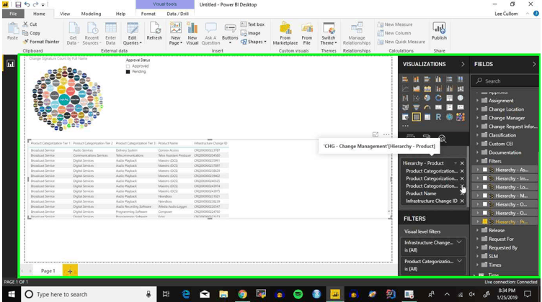Screen dimensions: 542x302
Task: Check the Hierarchy - M... field checkbox
Action: (484, 196)
